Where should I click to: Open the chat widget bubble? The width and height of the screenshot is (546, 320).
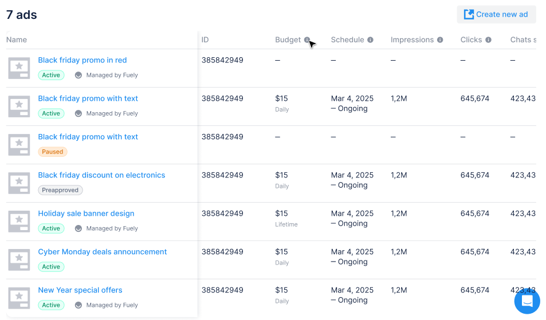pos(527,301)
